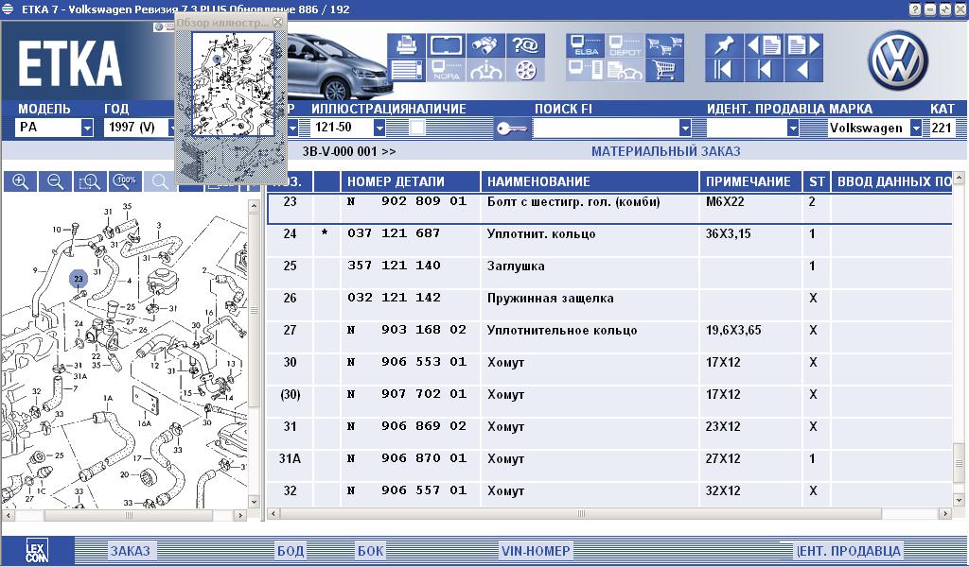Click the БОД tab in the bottom bar
This screenshot has height=567, width=969.
[291, 551]
